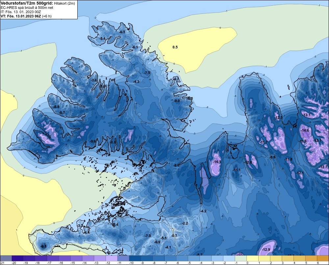The height and width of the screenshot is (265, 329).
Task: Click the map title 'Veðurstofan/T2m 500grid'
Action: (26, 3)
